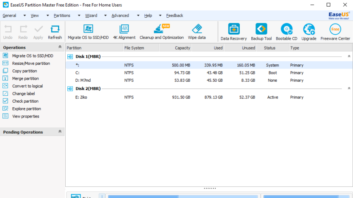Click the 94.73 GB capacity cell
Image resolution: width=353 pixels, height=198 pixels.
tap(182, 73)
